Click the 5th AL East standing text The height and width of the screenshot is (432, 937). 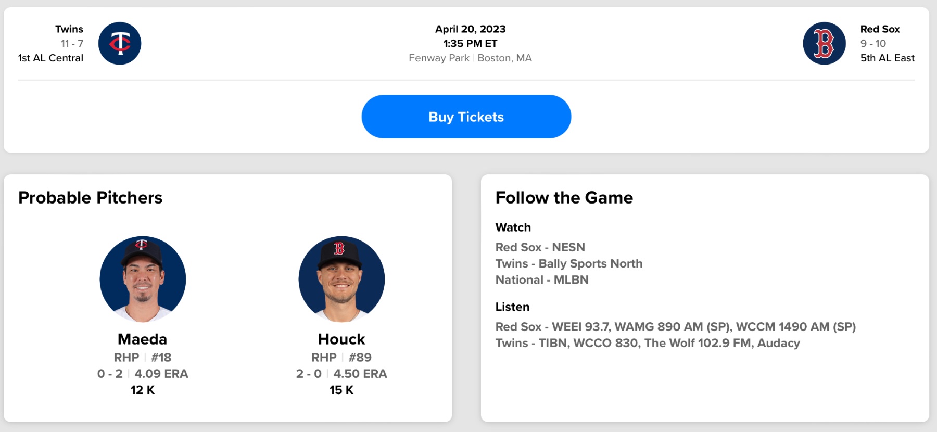887,58
